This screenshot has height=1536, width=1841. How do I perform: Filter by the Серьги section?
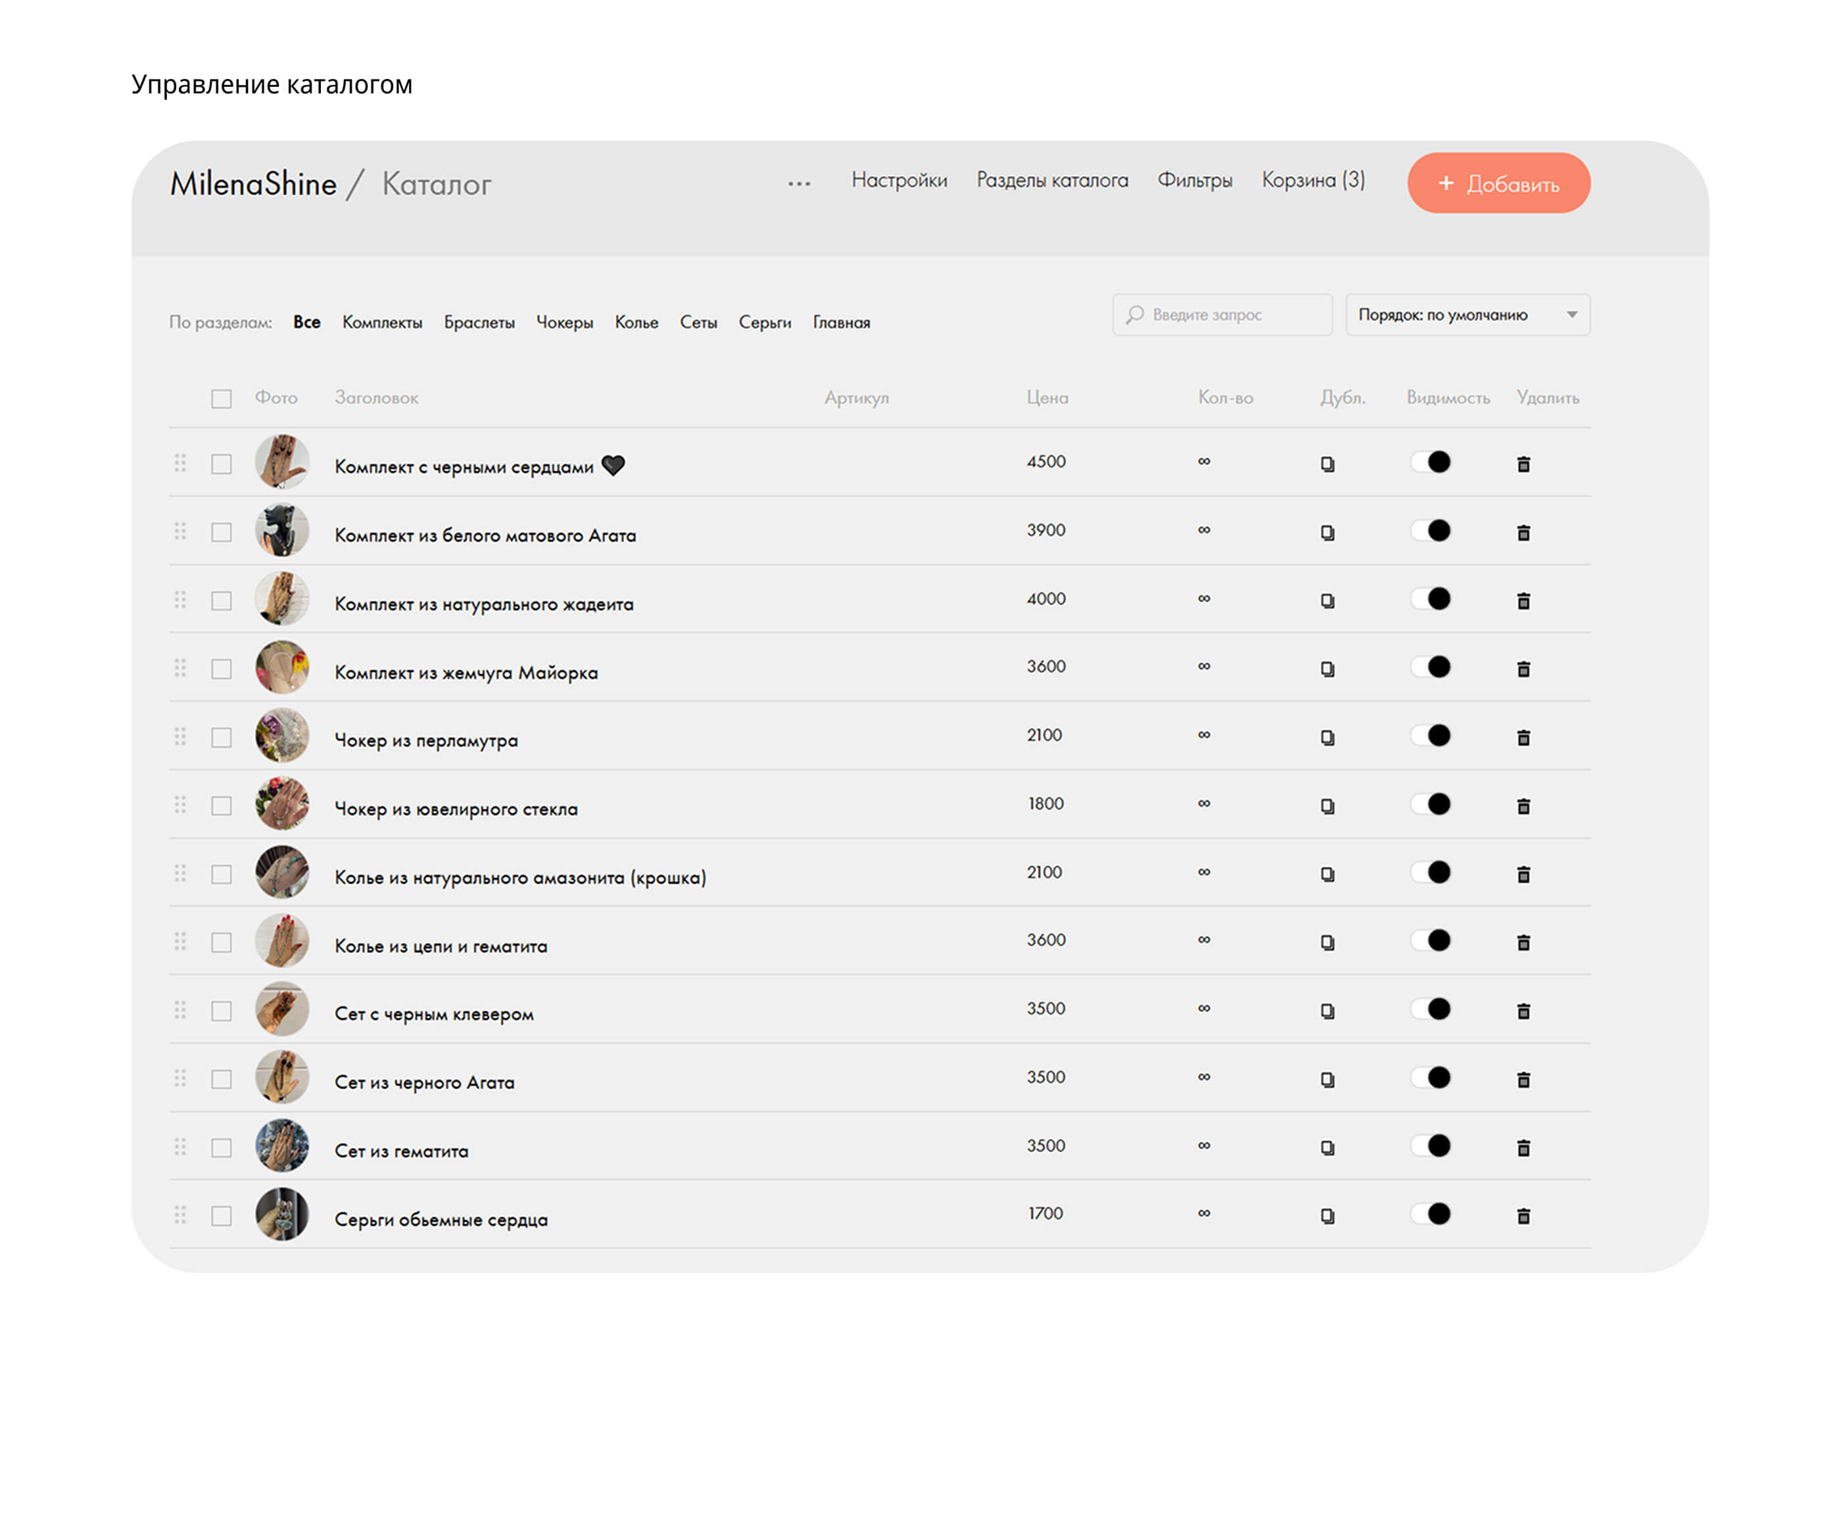(x=765, y=323)
